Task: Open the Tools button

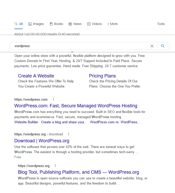Action: pos(161,24)
